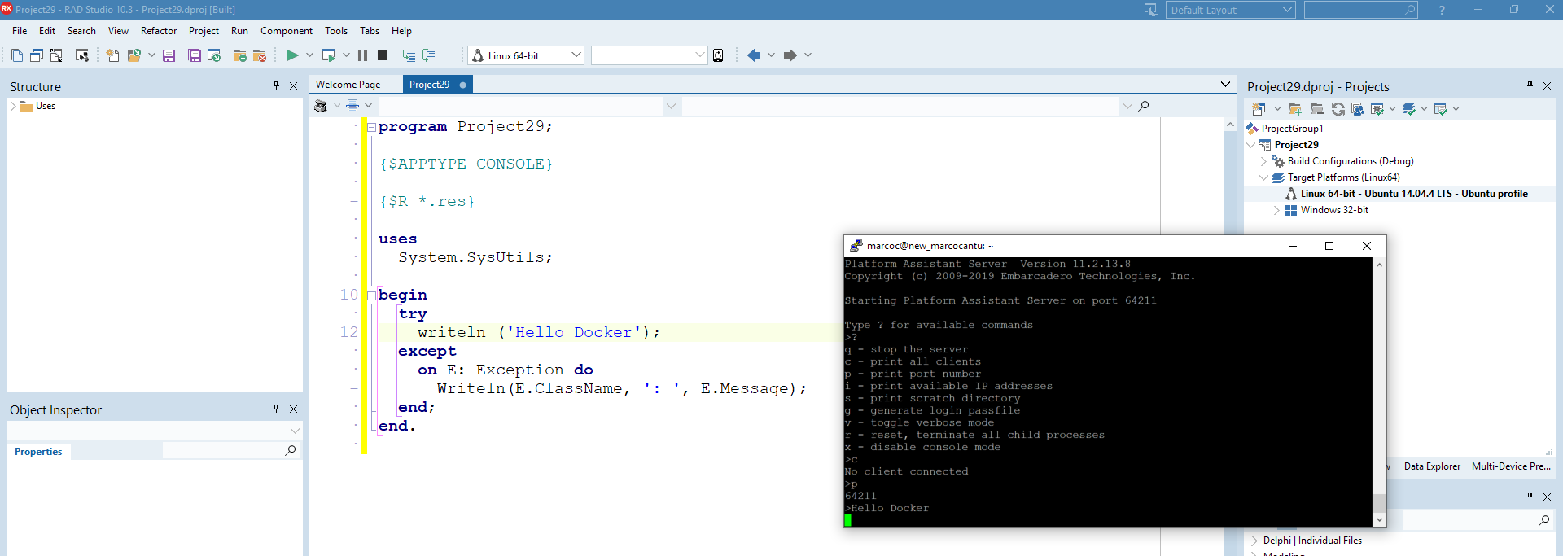The image size is (1563, 556).
Task: Select Linux 64-bit Ubuntu profile tree item
Action: 1413,194
